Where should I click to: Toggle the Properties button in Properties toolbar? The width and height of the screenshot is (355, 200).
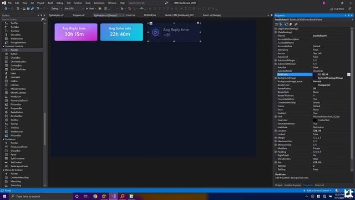pyautogui.click(x=286, y=24)
